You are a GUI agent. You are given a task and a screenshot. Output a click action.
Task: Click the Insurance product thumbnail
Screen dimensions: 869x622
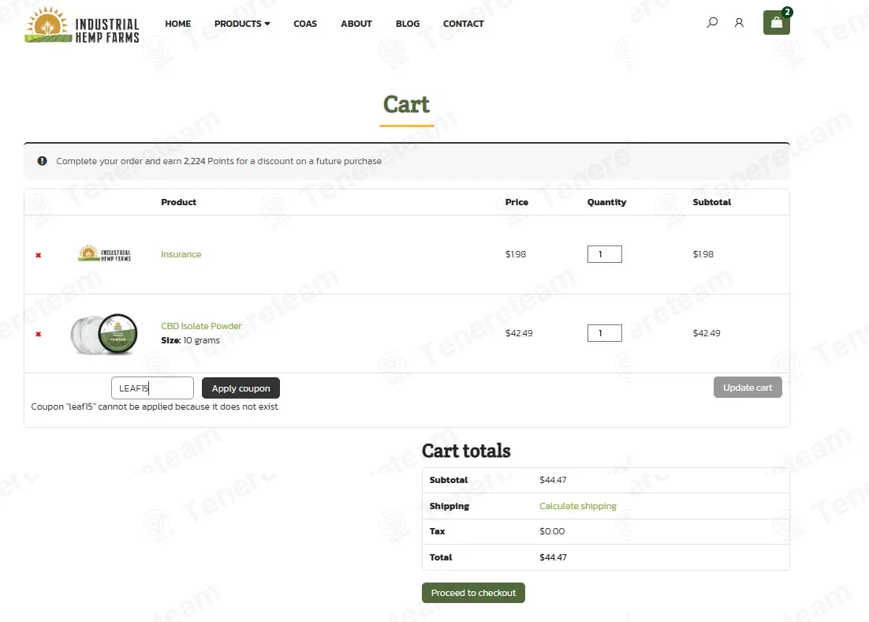tap(104, 253)
